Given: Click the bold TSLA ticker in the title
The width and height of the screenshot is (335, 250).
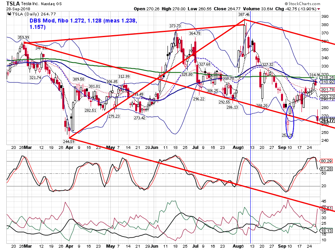Looking at the screenshot, I should pos(13,4).
